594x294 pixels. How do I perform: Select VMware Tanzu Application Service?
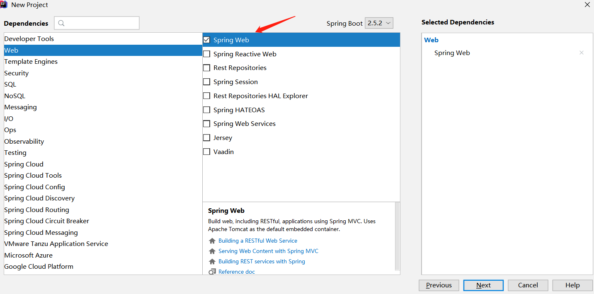point(103,243)
